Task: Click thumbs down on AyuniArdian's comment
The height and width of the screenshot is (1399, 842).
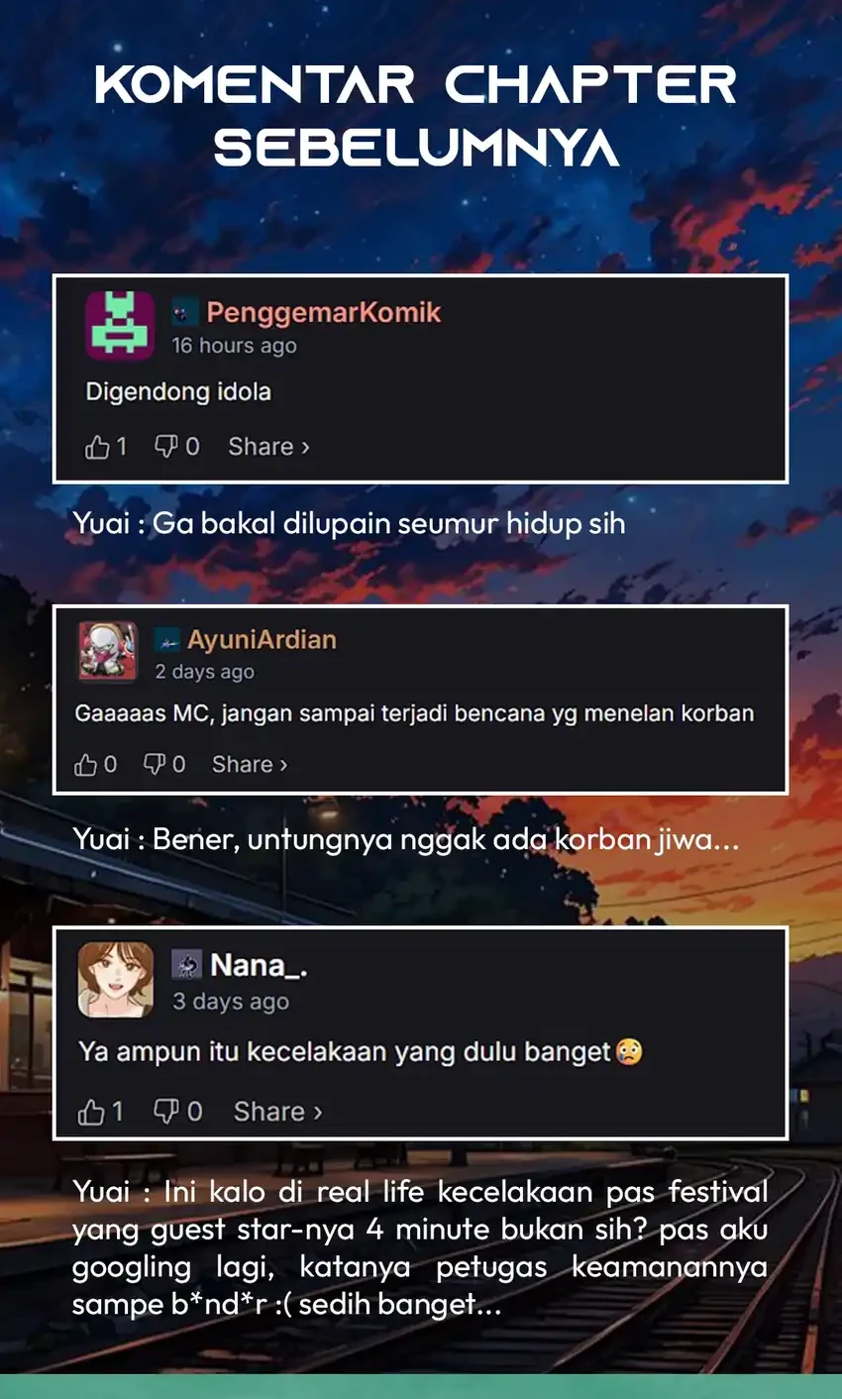Action: [155, 764]
